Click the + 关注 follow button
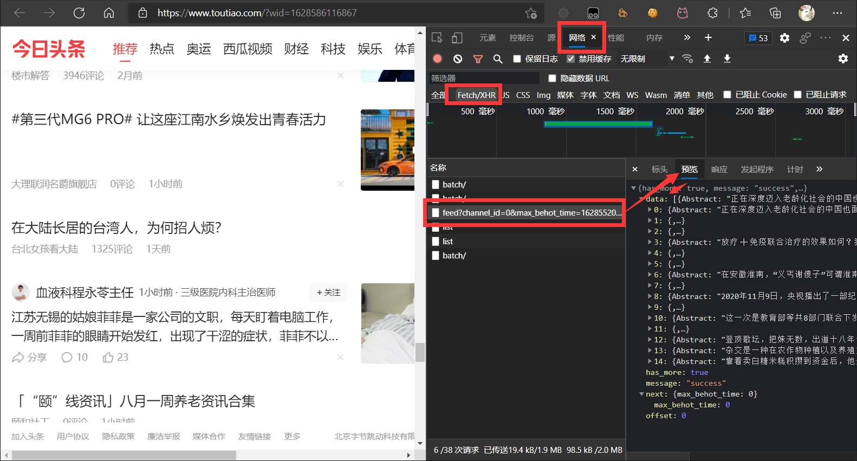Screen dimensions: 857x461 tap(328, 293)
